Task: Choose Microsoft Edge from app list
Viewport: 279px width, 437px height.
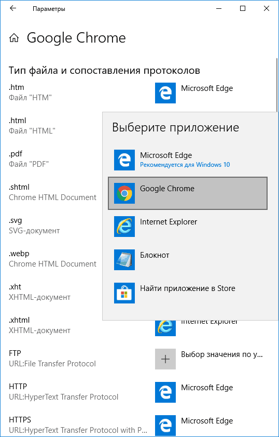Action: coord(188,160)
